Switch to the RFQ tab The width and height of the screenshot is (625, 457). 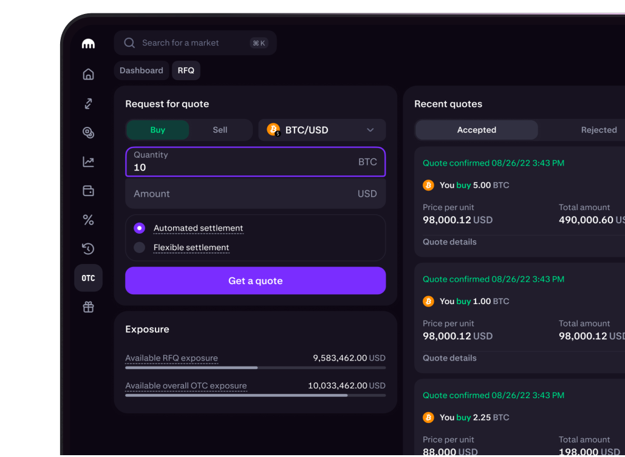click(186, 70)
